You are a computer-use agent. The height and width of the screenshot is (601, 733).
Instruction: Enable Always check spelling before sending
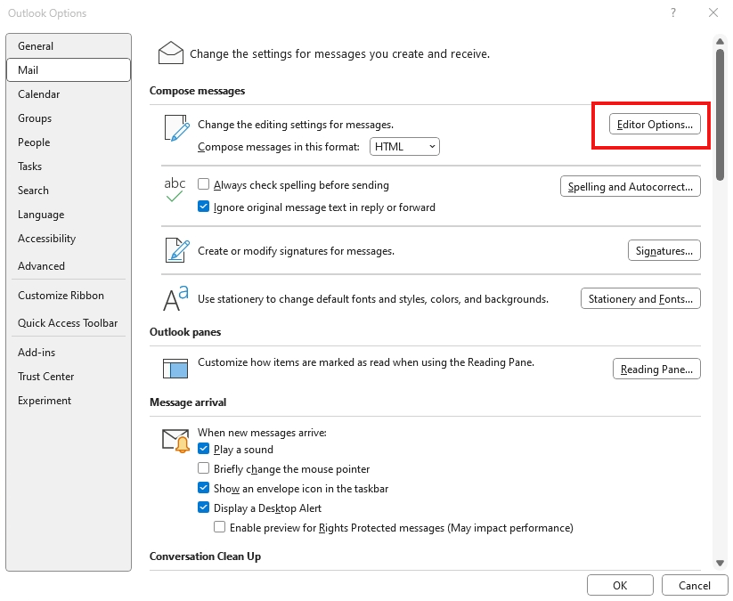point(203,184)
